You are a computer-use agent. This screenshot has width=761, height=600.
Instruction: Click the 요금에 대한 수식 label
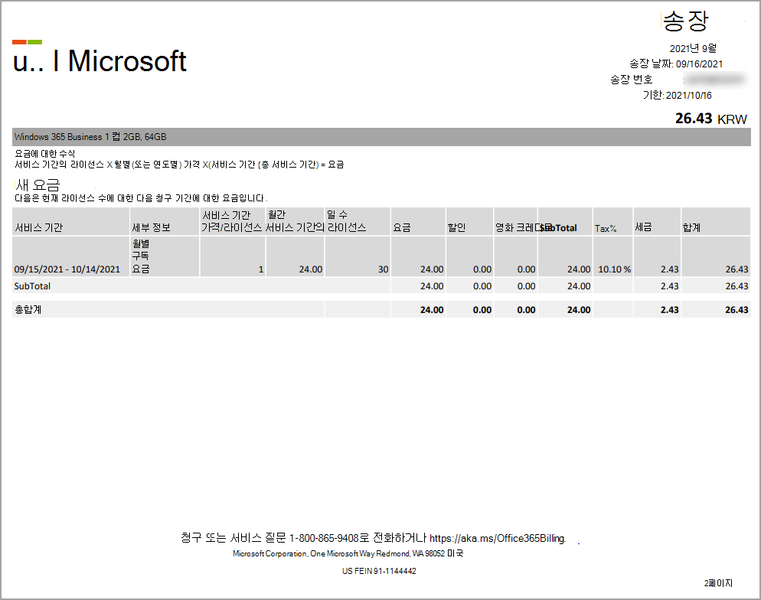[x=44, y=154]
